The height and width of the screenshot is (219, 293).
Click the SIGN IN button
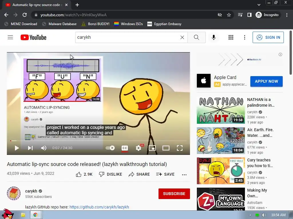(268, 37)
